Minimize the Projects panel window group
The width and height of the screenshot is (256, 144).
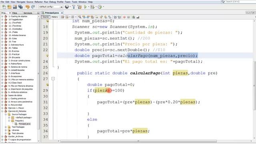38,13
